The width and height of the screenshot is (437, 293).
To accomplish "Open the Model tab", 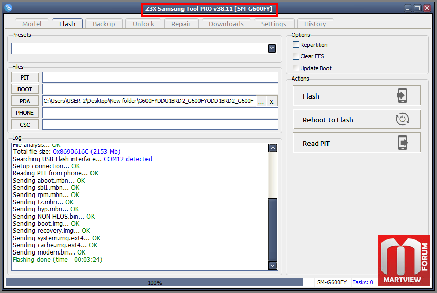I will (32, 24).
